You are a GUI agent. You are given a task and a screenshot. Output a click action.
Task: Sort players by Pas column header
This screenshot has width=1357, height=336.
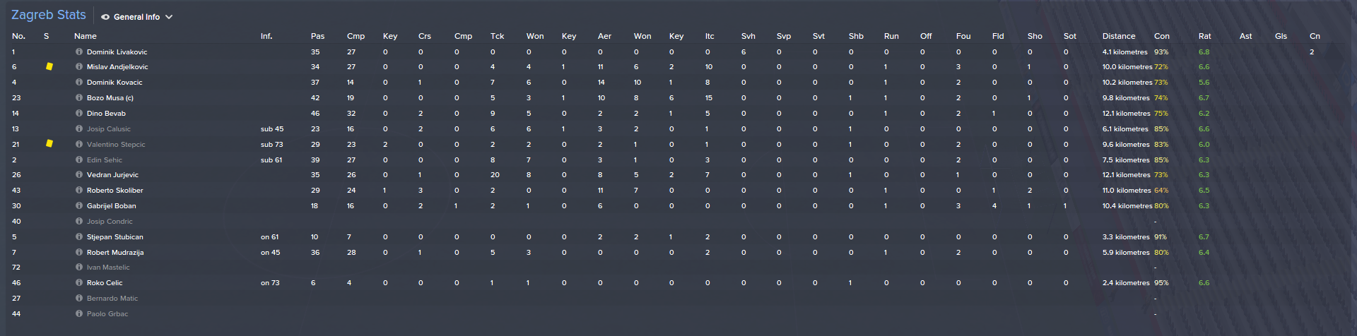pos(317,36)
